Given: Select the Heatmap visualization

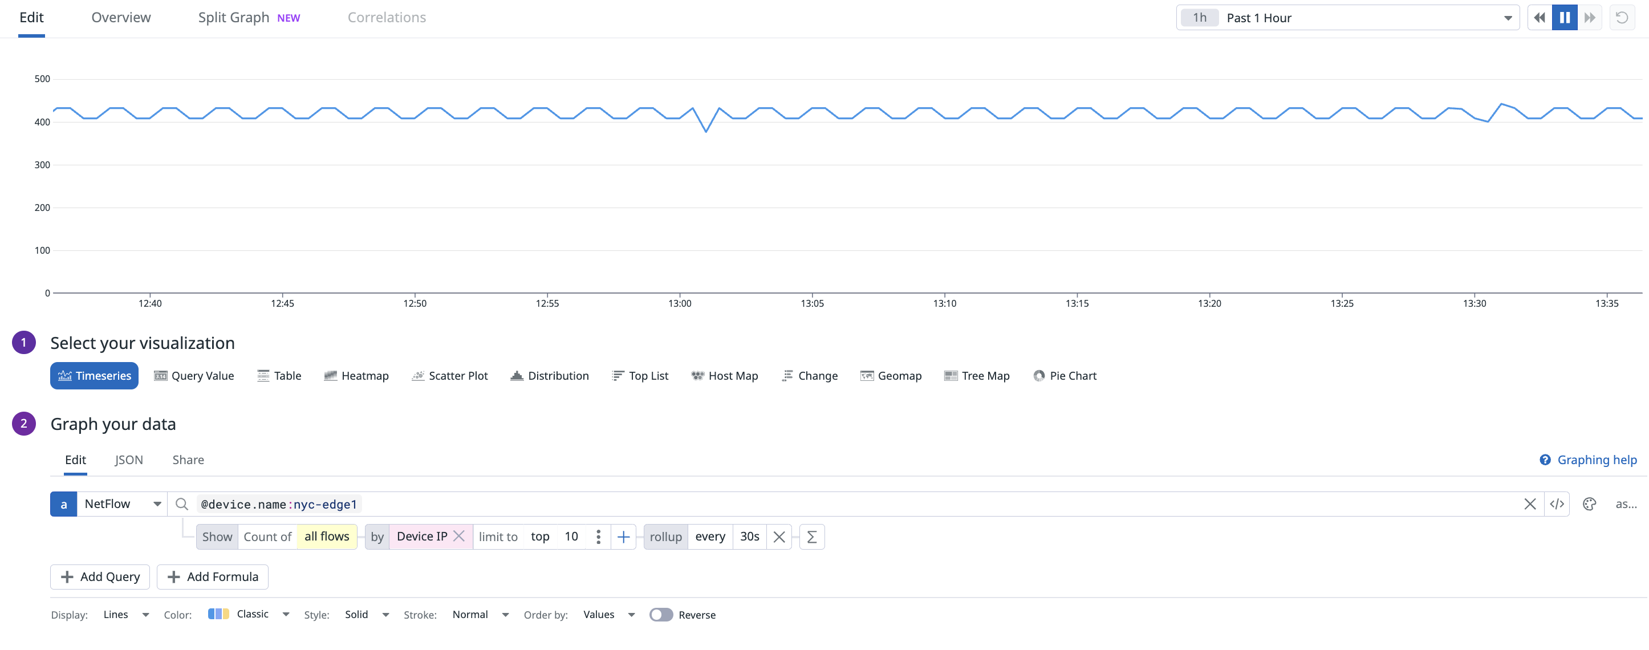Looking at the screenshot, I should coord(356,376).
